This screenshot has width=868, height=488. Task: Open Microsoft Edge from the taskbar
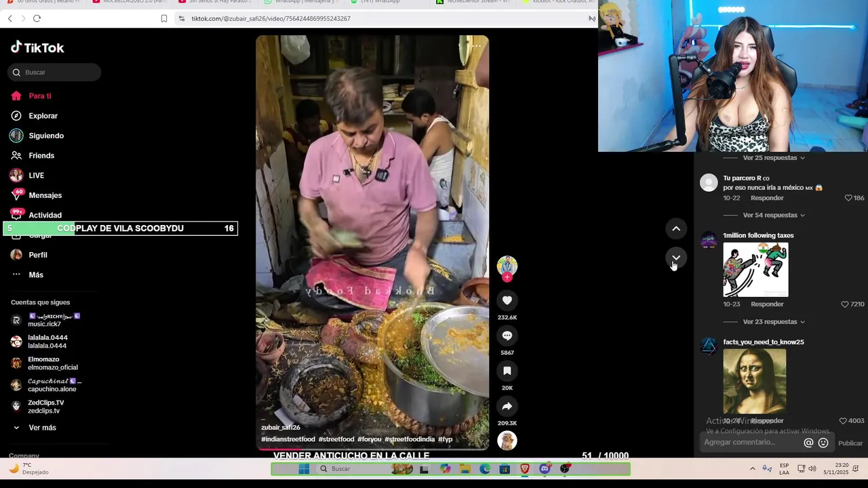485,469
